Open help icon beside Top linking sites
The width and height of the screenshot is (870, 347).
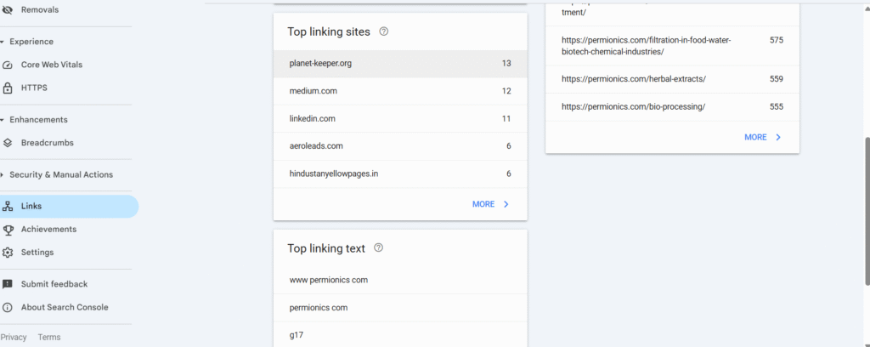(384, 31)
